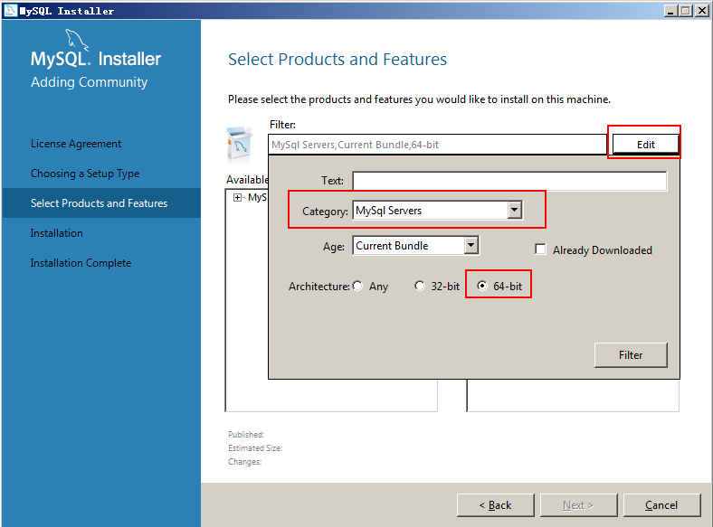Open Select Products and Features step

[100, 203]
